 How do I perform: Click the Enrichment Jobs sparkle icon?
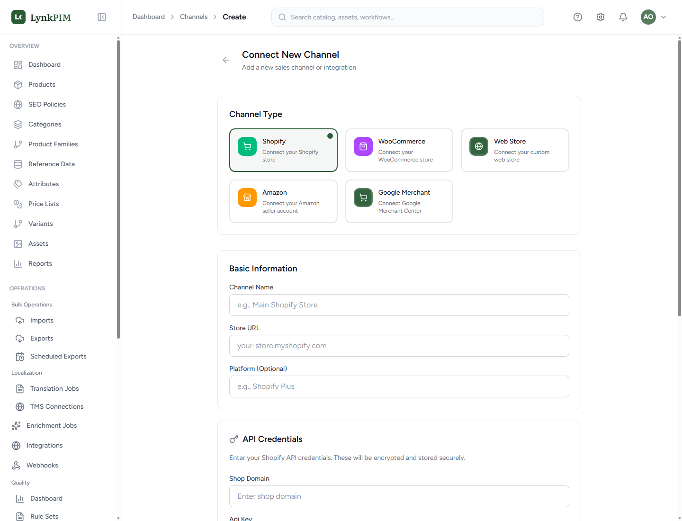click(16, 425)
